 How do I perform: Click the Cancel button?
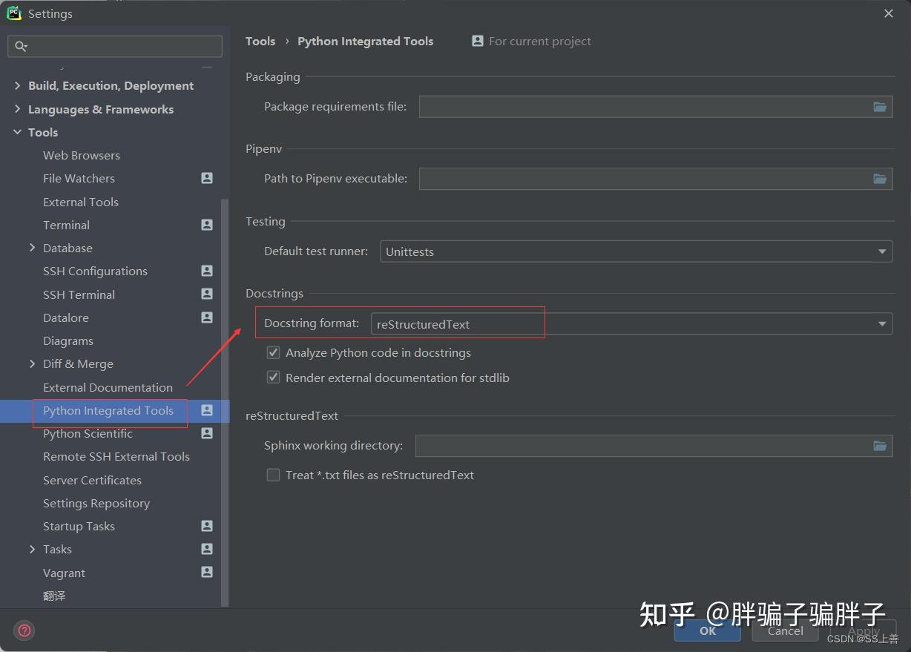(x=785, y=630)
